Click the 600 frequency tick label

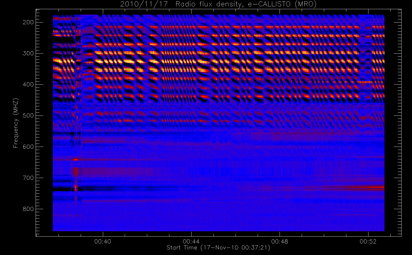click(28, 147)
